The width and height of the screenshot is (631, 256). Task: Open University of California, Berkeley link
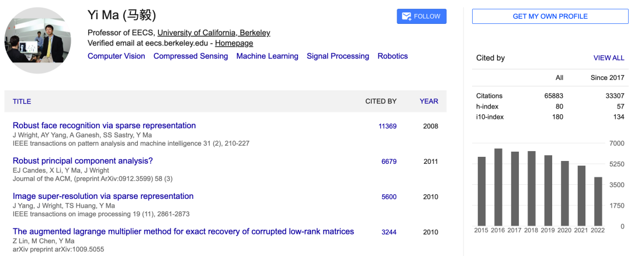(213, 33)
